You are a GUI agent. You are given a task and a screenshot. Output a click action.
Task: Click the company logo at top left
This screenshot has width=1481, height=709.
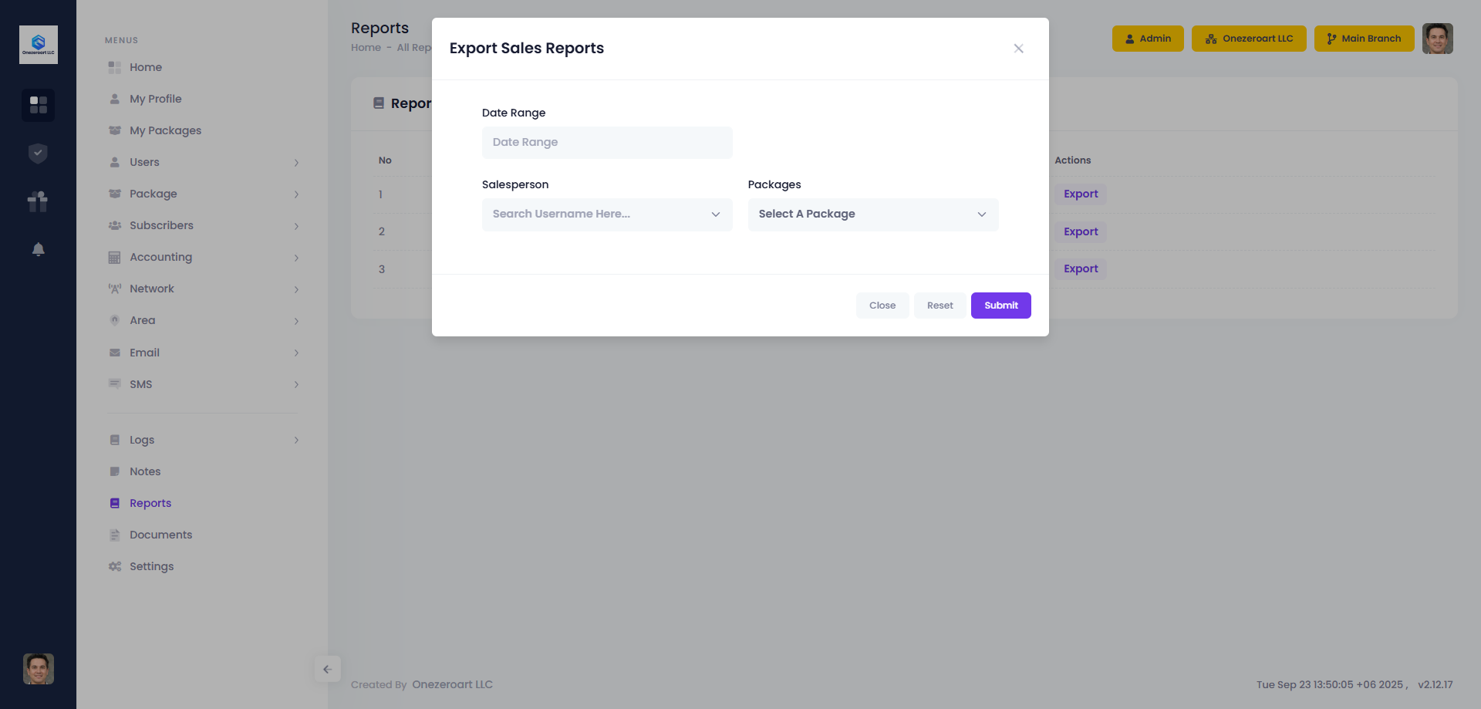pyautogui.click(x=38, y=45)
